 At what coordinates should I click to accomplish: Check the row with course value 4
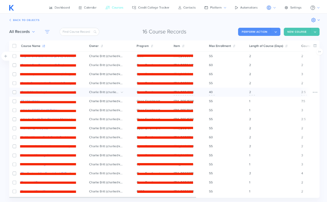coord(15,174)
